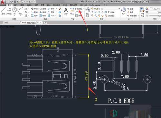The image size is (161, 118).
Task: Toggle layer 0 lock icon
Action: [x=98, y=9]
